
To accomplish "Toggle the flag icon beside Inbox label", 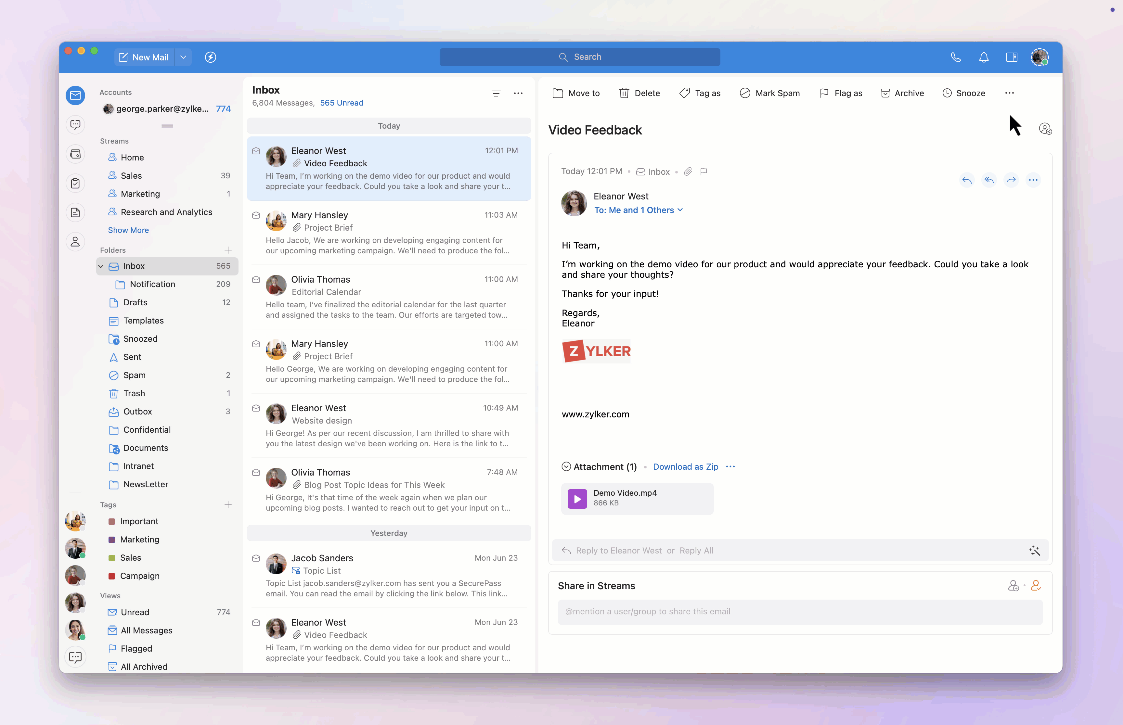I will (704, 172).
